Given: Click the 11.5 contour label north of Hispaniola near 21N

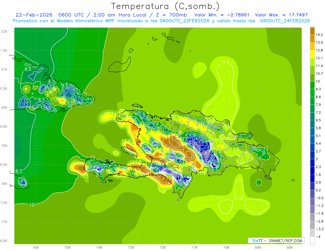Looking at the screenshot, I should click(x=225, y=62).
